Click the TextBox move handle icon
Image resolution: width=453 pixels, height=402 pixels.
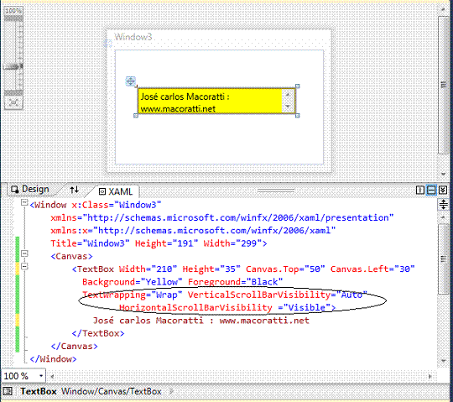tap(130, 81)
